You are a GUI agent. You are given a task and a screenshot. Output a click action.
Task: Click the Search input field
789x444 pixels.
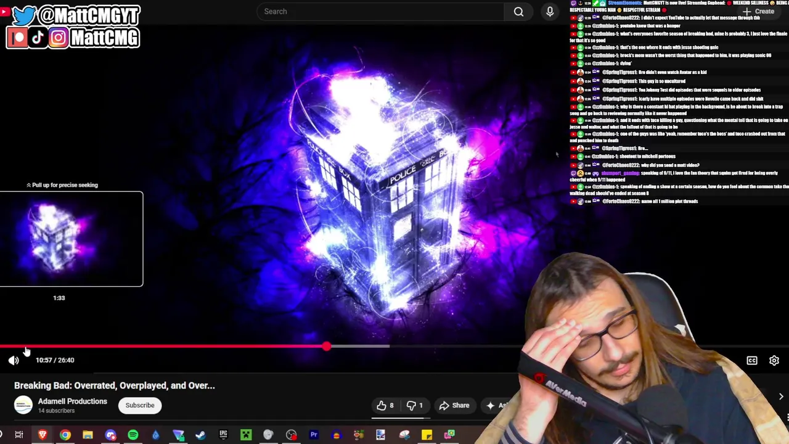[380, 11]
